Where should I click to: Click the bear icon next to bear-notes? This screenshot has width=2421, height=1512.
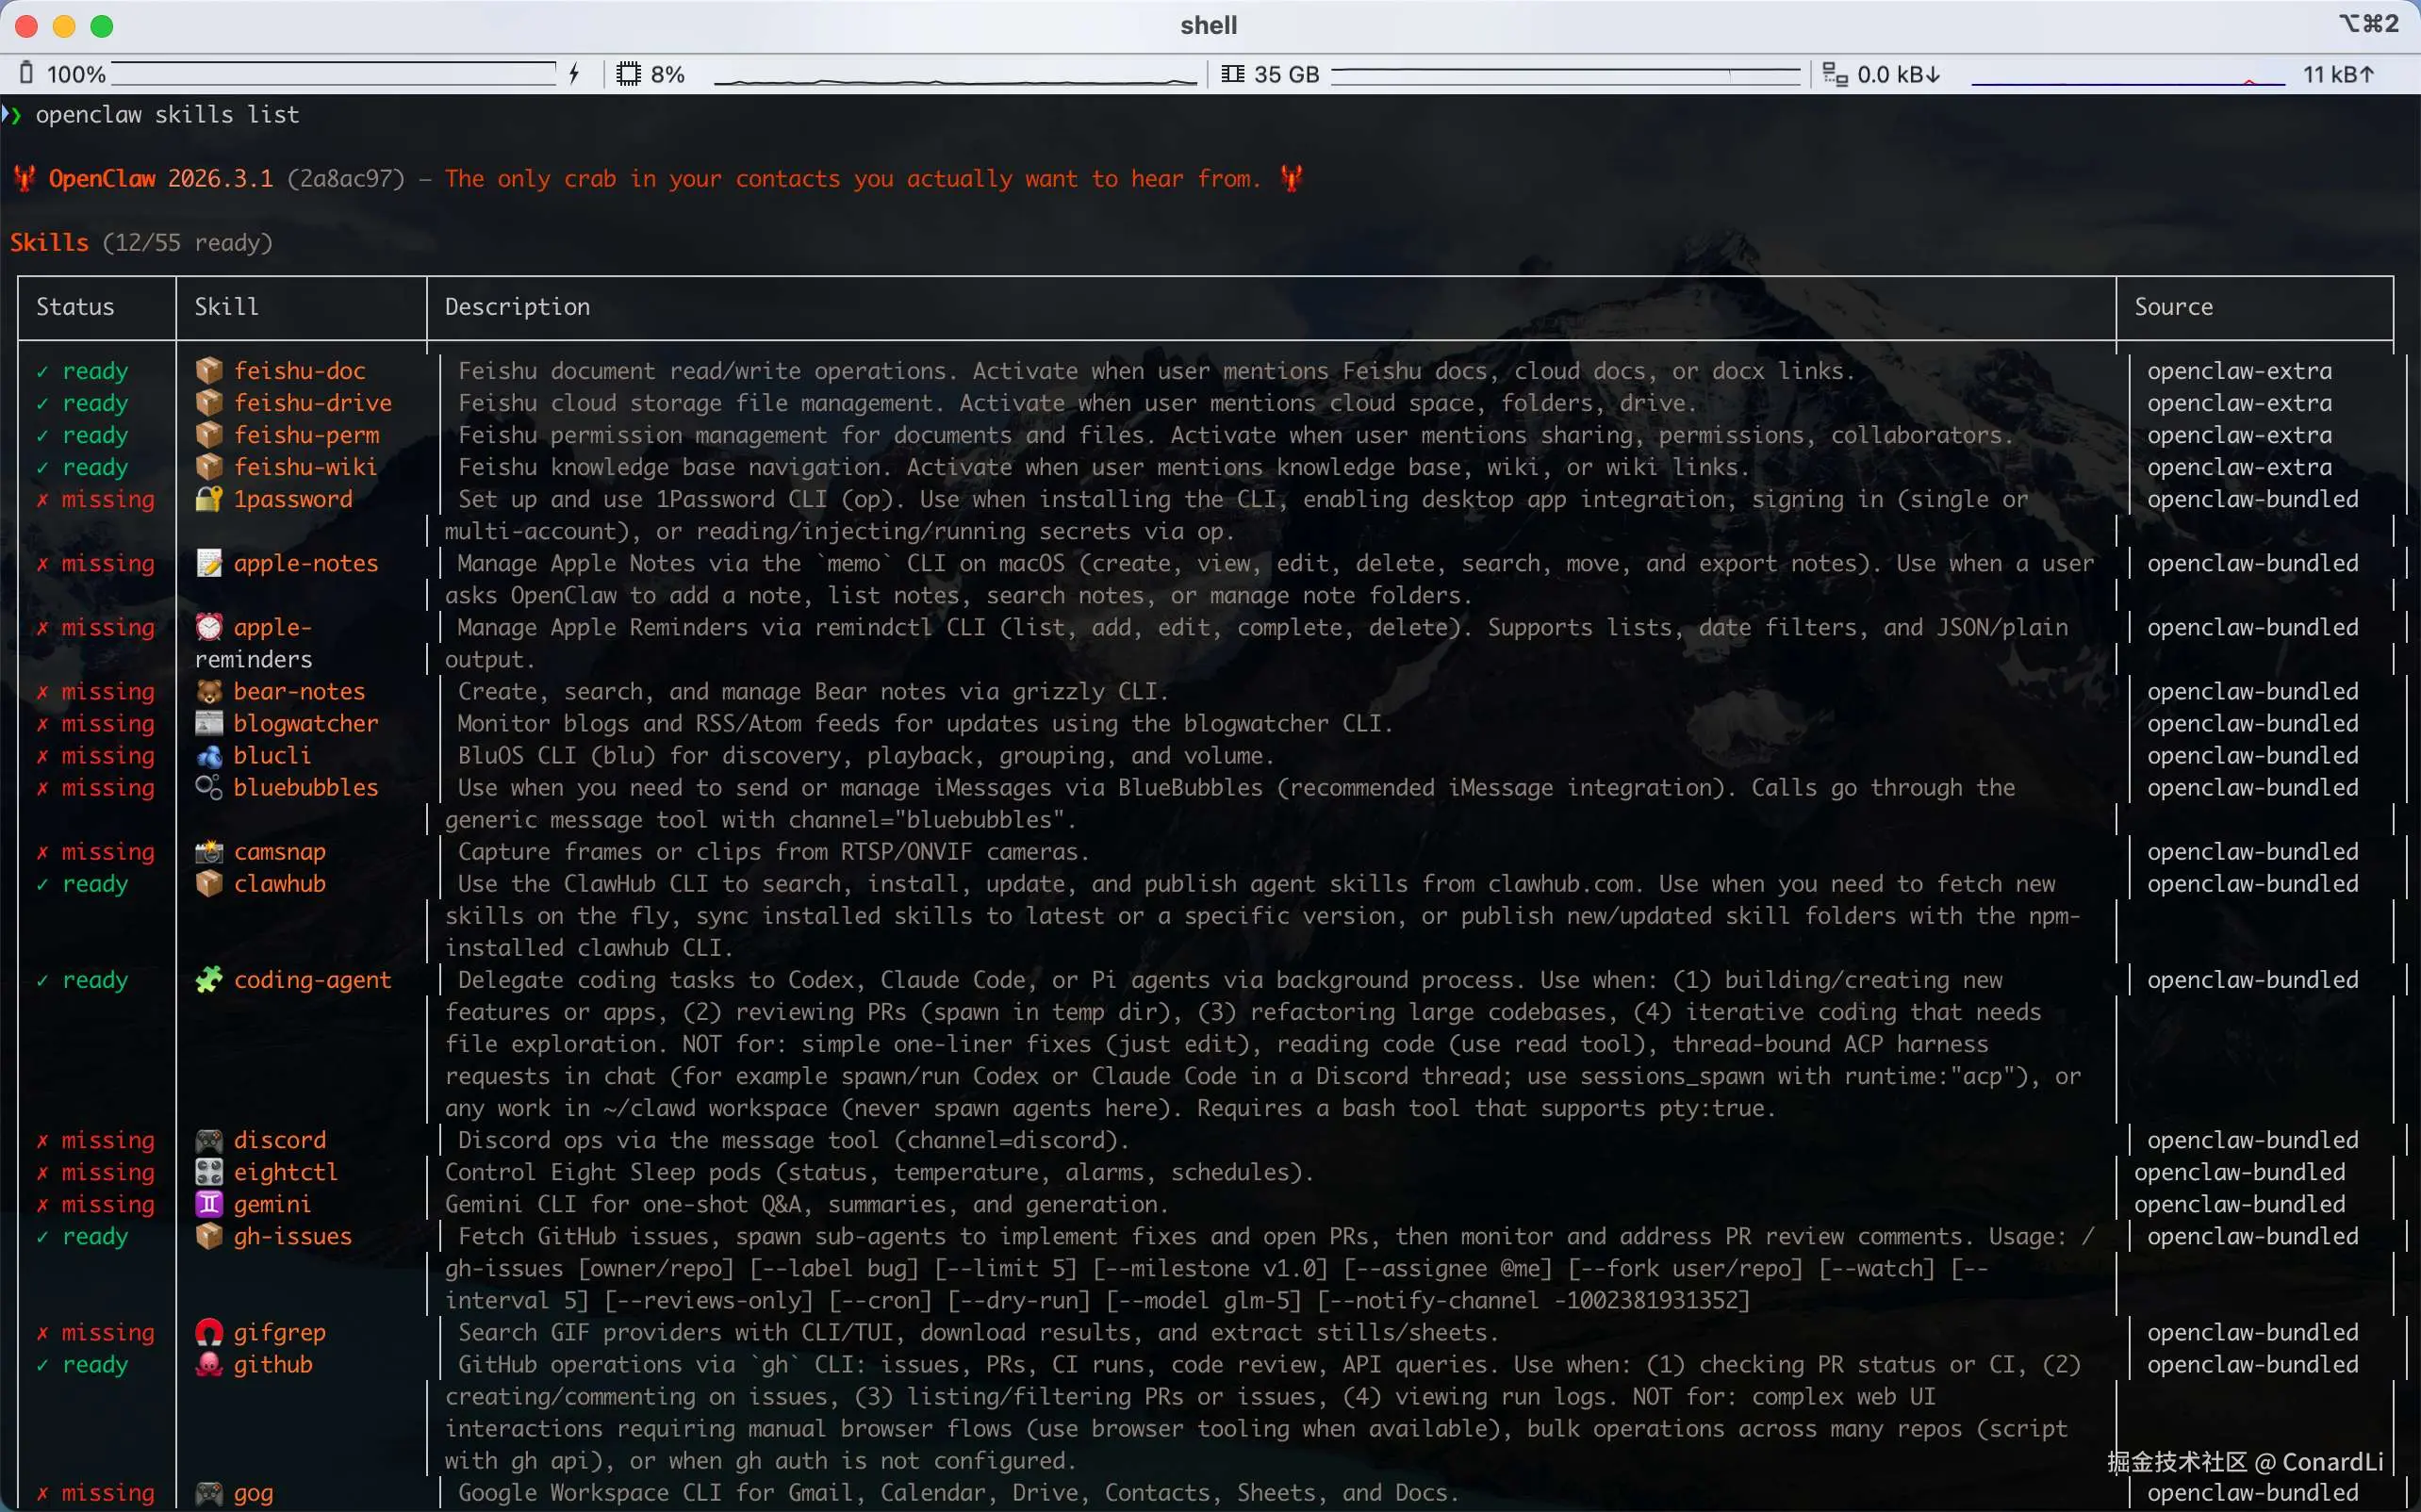[x=209, y=691]
